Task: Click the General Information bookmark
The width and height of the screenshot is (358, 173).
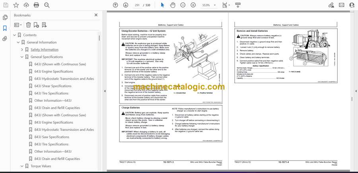Action: 41,42
